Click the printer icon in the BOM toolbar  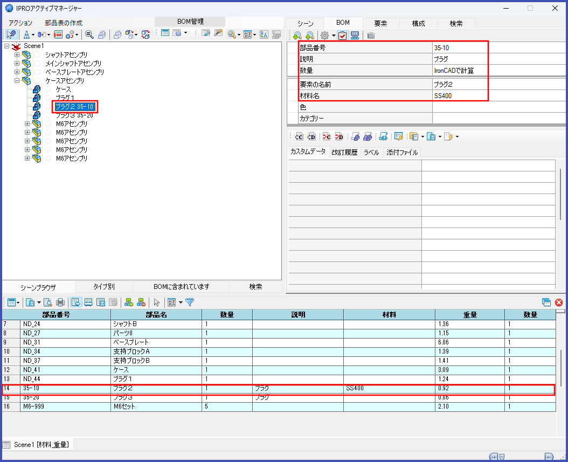point(60,302)
